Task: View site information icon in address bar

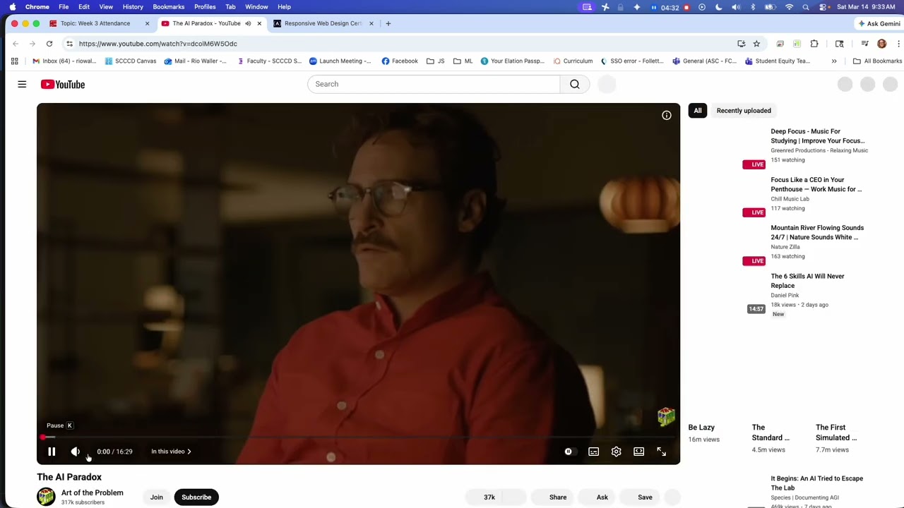Action: tap(69, 44)
